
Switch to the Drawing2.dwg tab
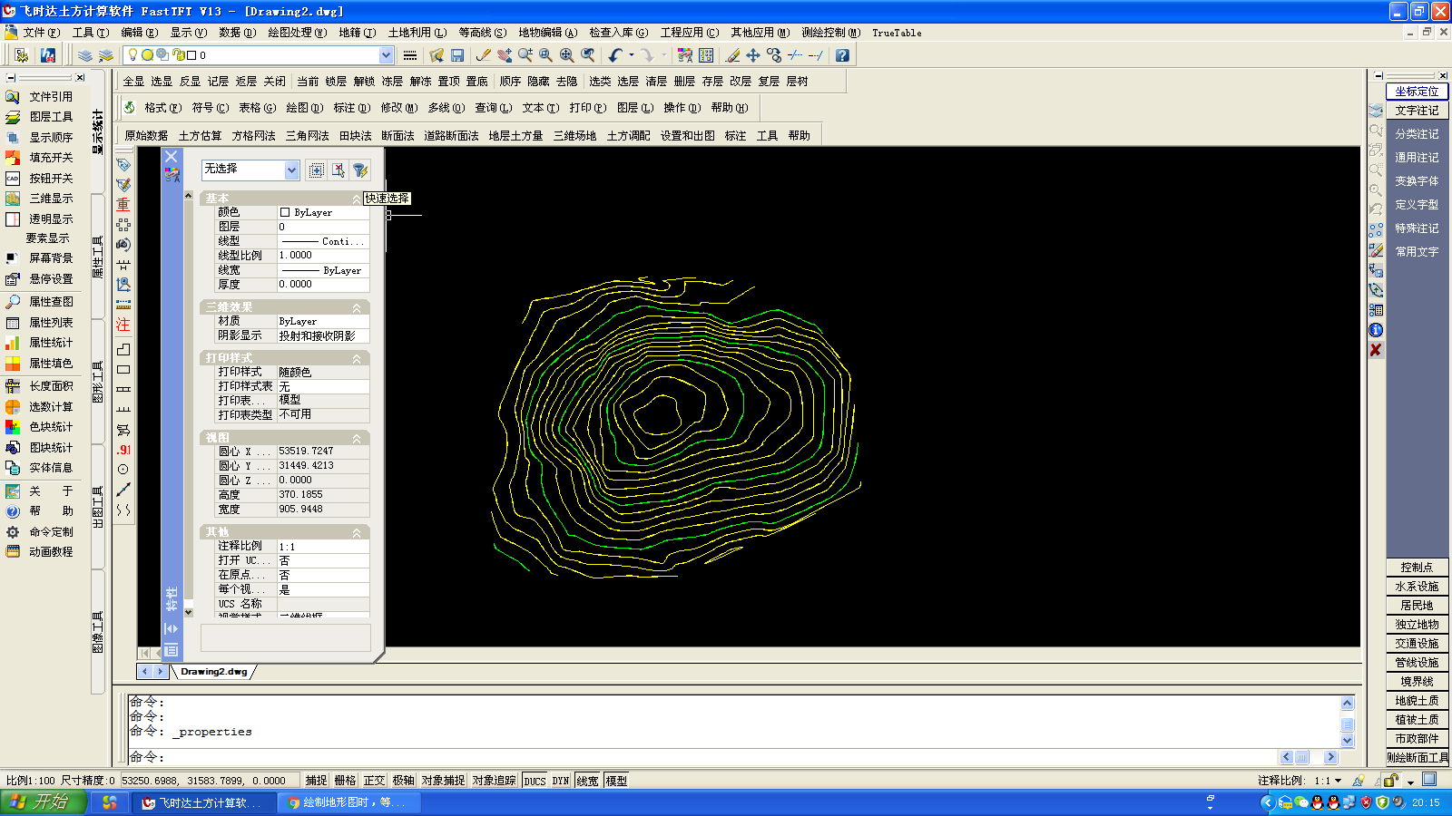[214, 672]
